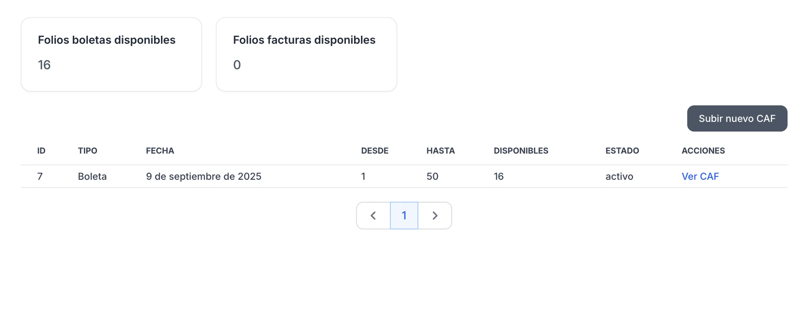The width and height of the screenshot is (811, 312).
Task: Go to the previous page arrow
Action: pos(373,216)
